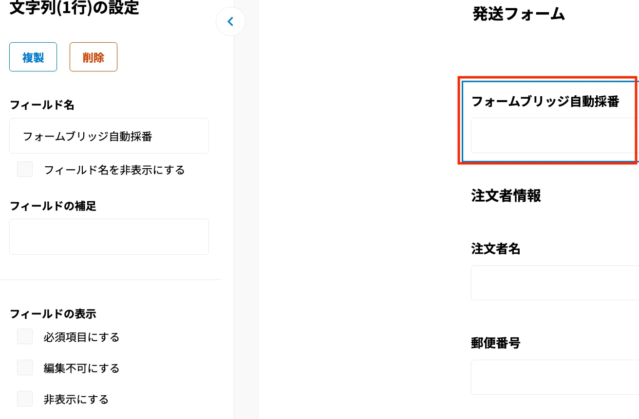Click the フォームブリッジ自動採番 label in the preview
The width and height of the screenshot is (639, 419).
545,102
